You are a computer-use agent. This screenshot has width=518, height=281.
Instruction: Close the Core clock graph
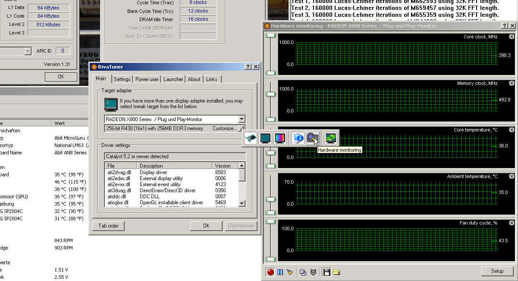[512, 37]
